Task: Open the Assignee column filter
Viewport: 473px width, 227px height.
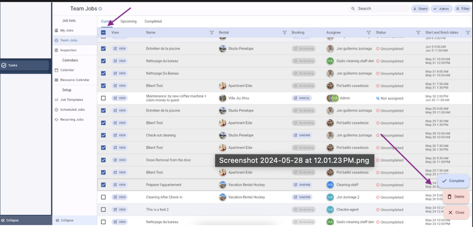Action: tap(368, 33)
